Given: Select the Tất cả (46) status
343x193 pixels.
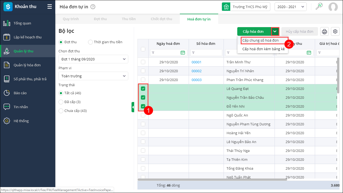Looking at the screenshot, I should tap(61, 93).
